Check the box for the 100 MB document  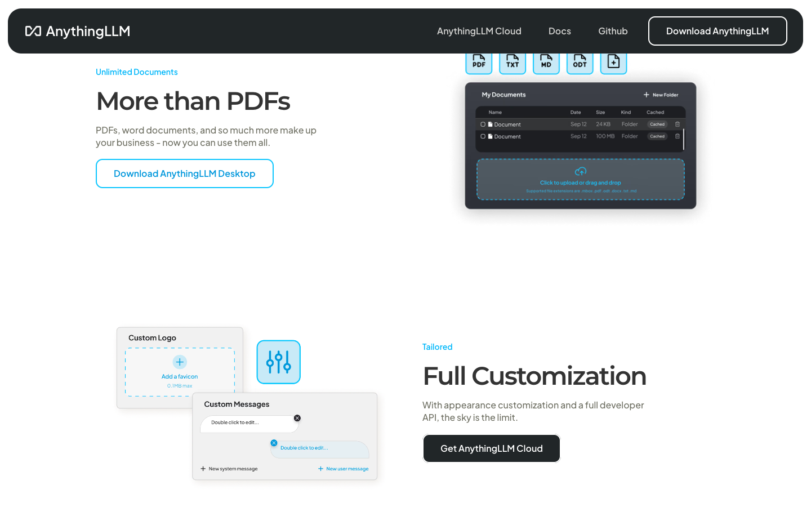(x=483, y=136)
